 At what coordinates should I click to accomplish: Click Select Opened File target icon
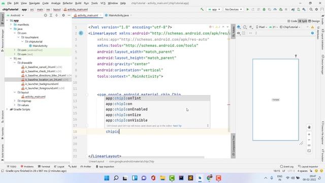[45, 15]
